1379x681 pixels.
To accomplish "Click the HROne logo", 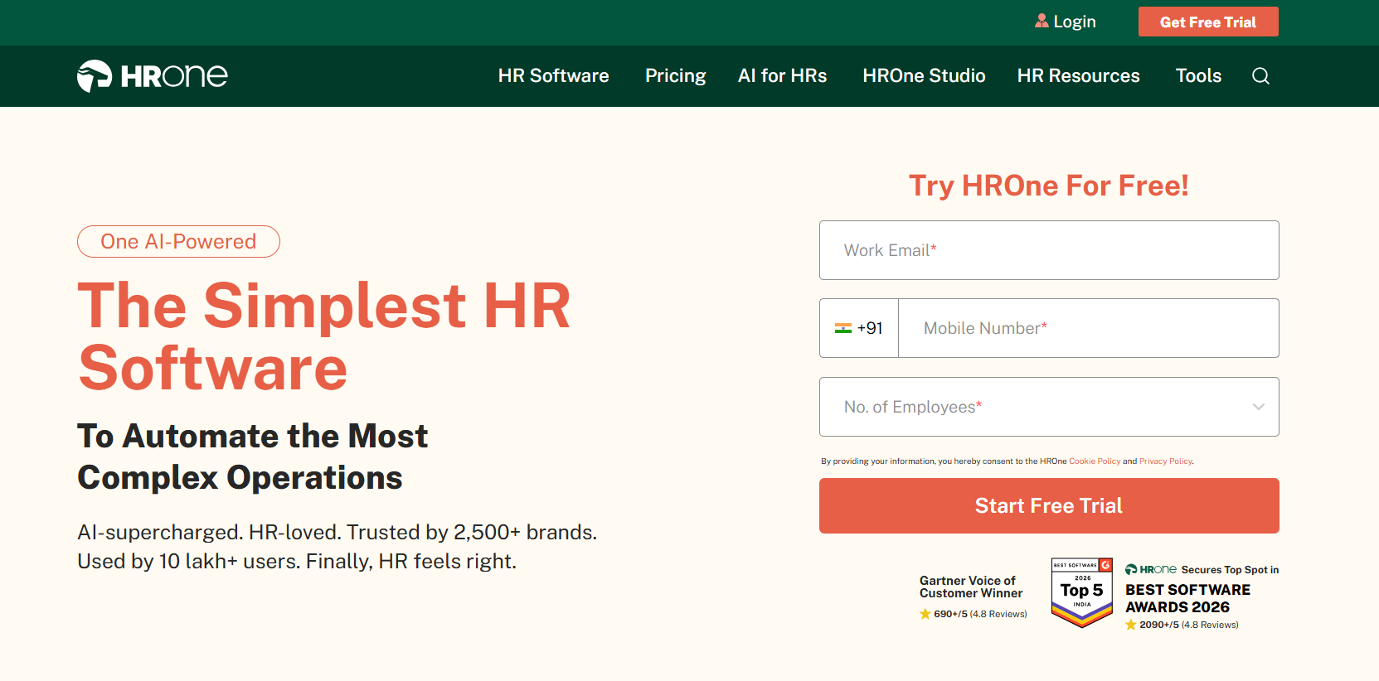I will [x=153, y=76].
